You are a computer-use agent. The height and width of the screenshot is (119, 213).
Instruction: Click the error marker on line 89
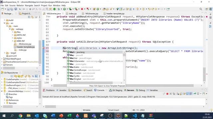click(44, 48)
